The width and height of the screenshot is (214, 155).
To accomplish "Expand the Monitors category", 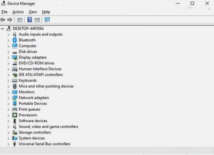I will click(9, 92).
